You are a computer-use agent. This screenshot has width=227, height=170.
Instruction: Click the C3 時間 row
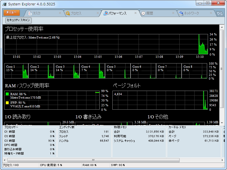click(x=30, y=141)
